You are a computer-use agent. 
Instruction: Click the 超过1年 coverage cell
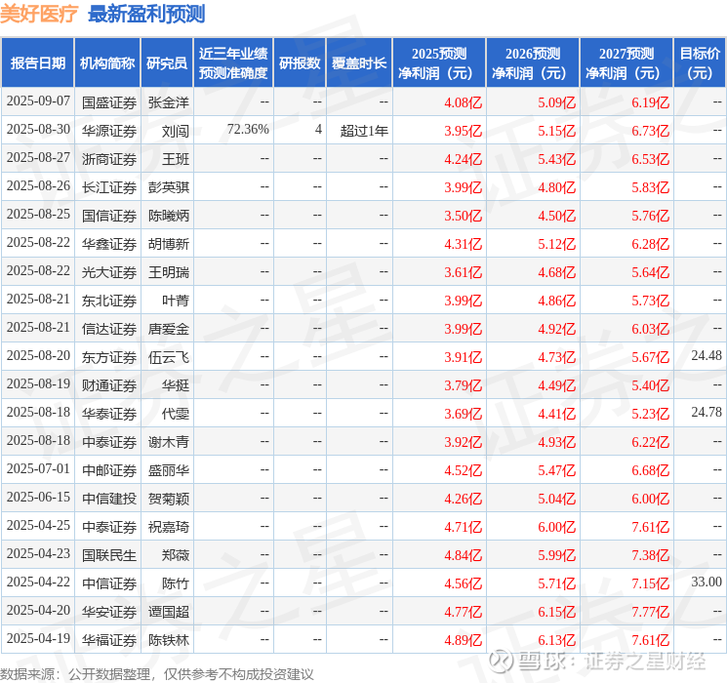(x=364, y=131)
